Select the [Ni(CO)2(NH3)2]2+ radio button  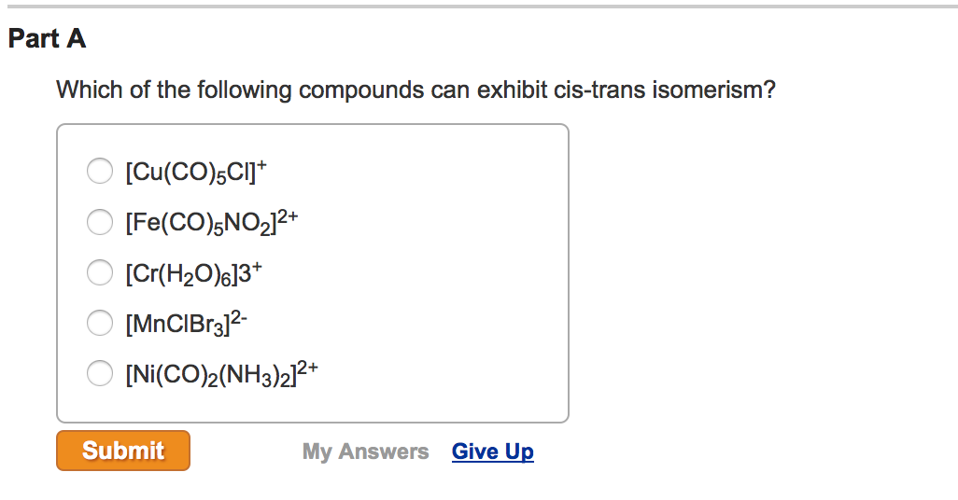(x=99, y=373)
